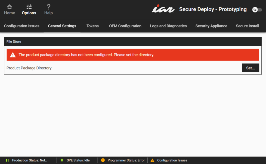Viewport: 266px width, 164px height.
Task: Click the Home icon in the top bar
Action: tap(9, 7)
